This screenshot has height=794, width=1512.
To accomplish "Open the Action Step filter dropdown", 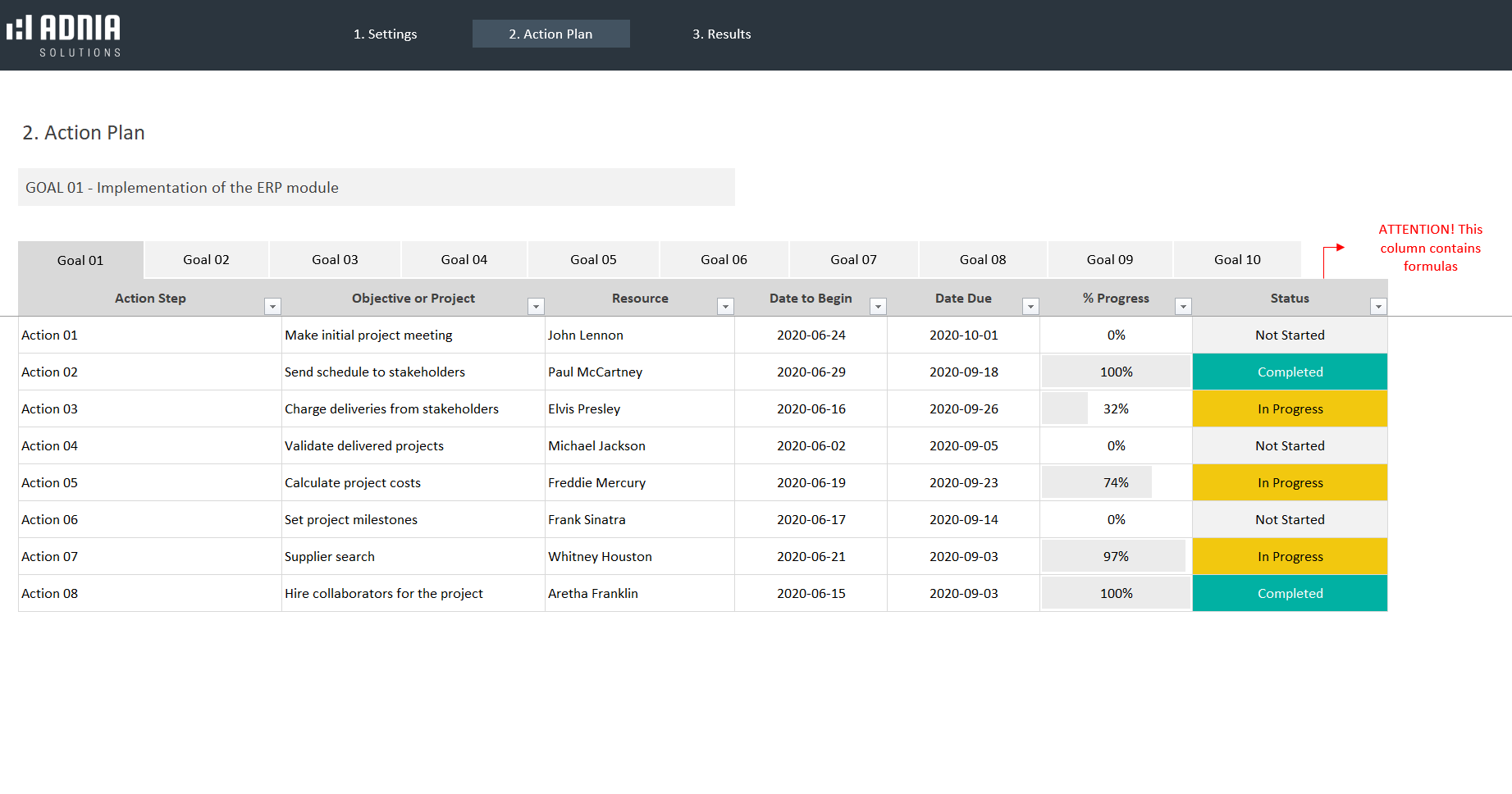I will click(x=272, y=307).
